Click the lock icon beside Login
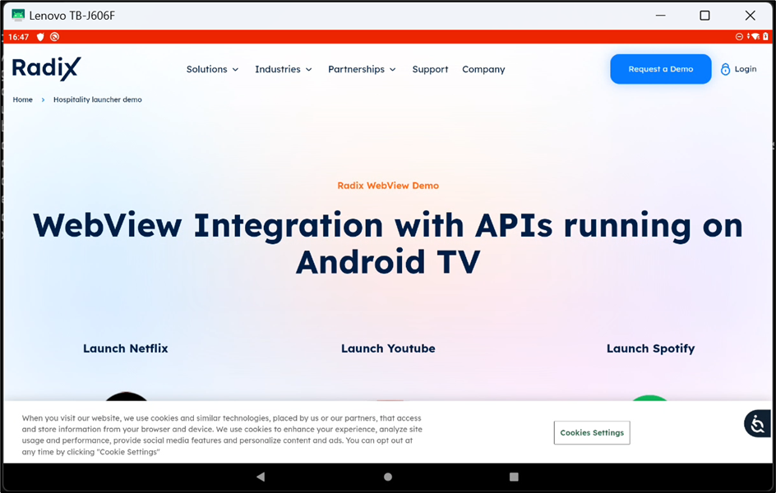 point(725,70)
